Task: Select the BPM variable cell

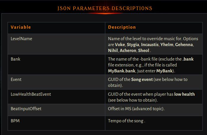Action: (15, 121)
